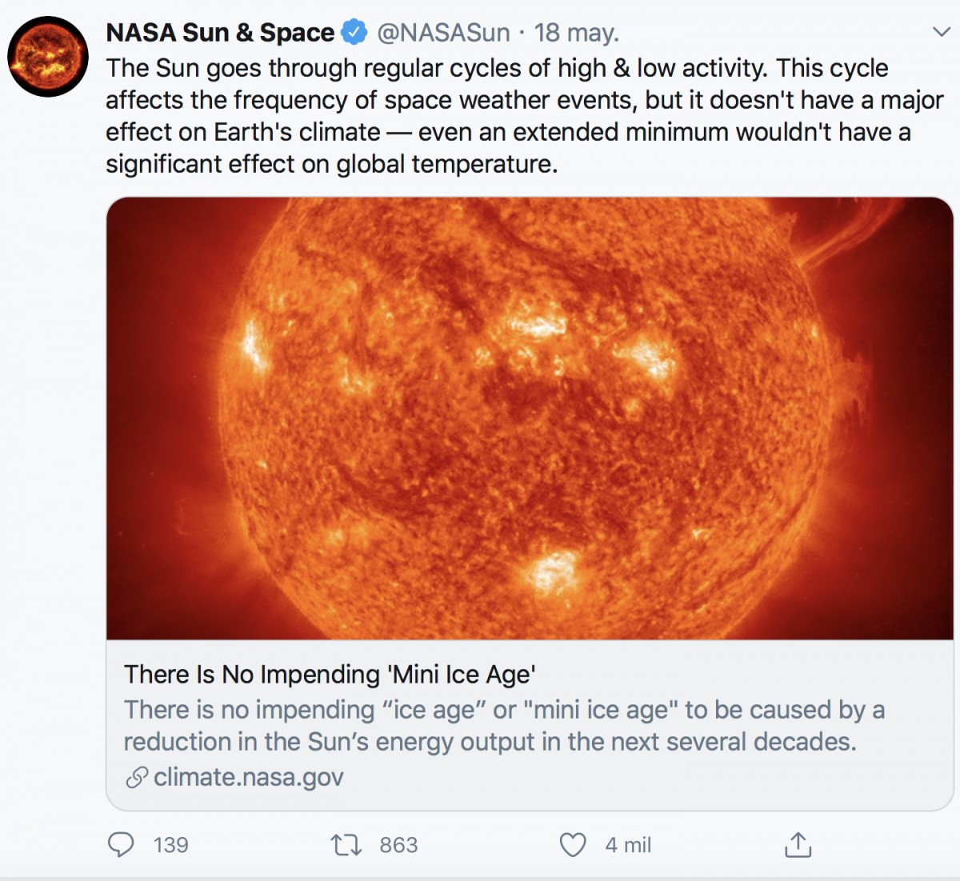Viewport: 960px width, 881px height.
Task: Like the tweet with heart icon
Action: (x=573, y=845)
